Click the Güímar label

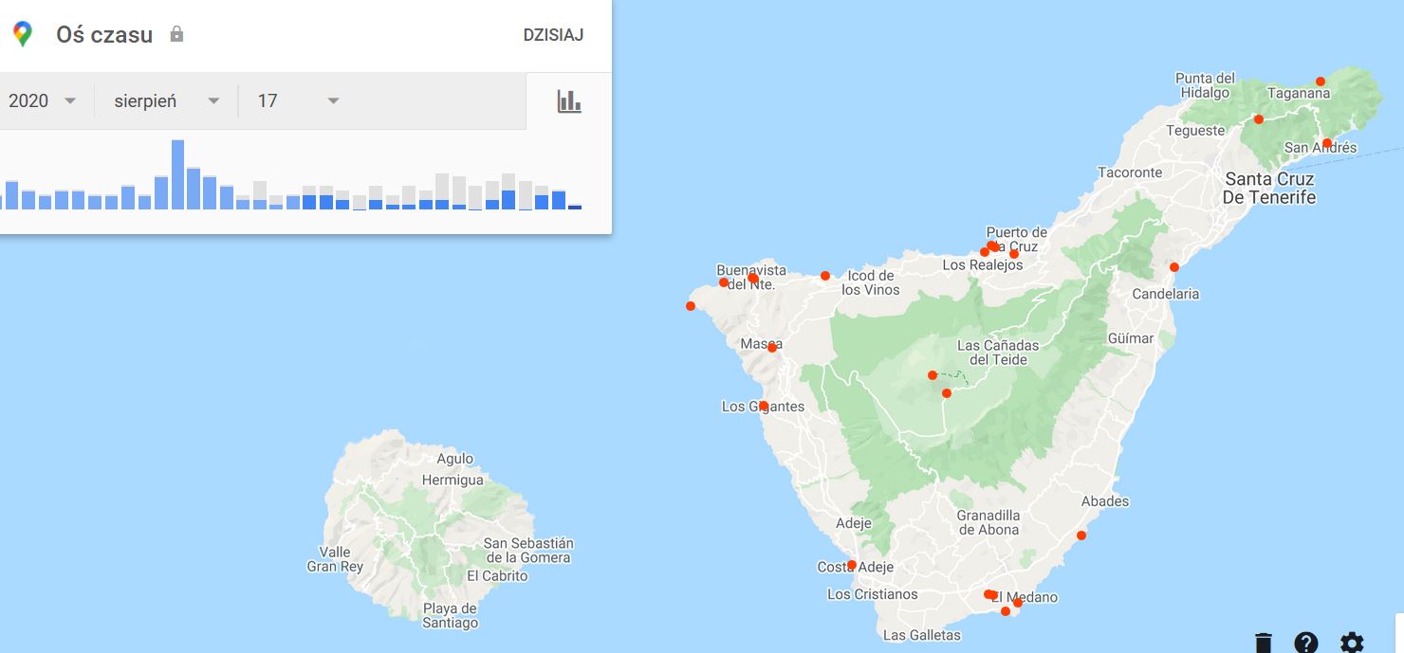point(1131,338)
